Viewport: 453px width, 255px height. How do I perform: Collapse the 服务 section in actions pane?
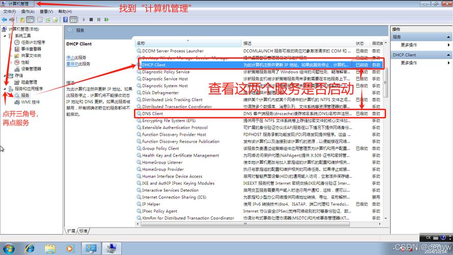448,37
